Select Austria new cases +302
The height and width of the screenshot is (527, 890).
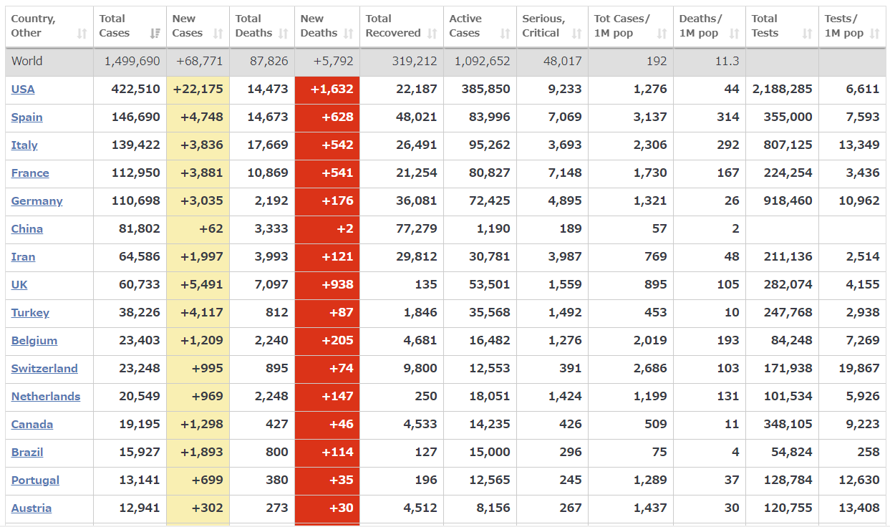point(208,508)
